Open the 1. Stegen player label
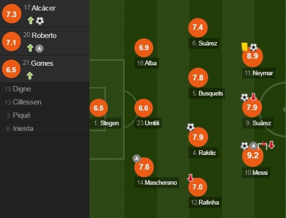The height and width of the screenshot is (218, 286). 107,123
